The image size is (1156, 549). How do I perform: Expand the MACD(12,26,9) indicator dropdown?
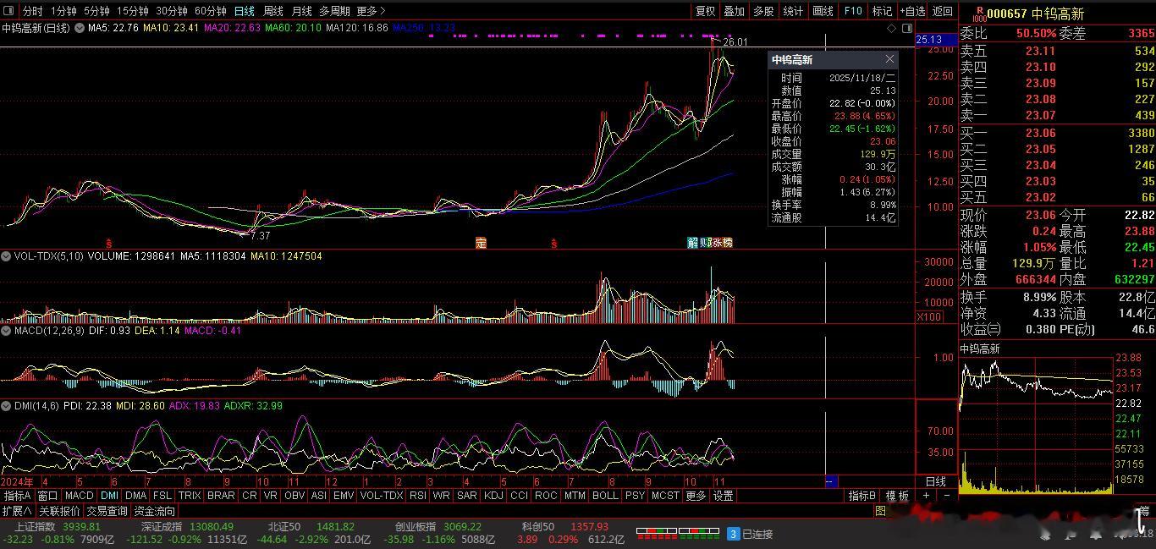pyautogui.click(x=8, y=331)
